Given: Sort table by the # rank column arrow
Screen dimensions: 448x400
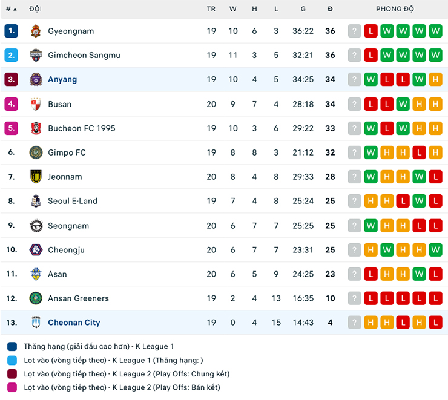Looking at the screenshot, I should click(x=15, y=9).
